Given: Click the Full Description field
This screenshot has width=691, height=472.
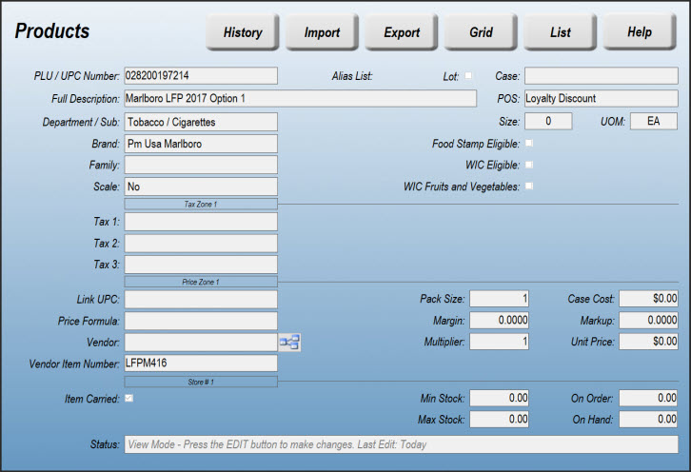Looking at the screenshot, I should [x=300, y=98].
